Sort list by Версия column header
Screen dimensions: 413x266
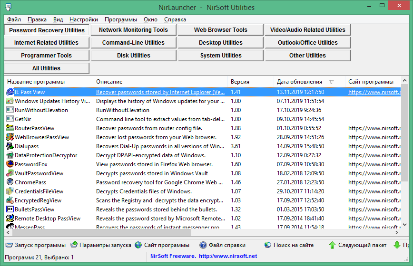(x=240, y=82)
